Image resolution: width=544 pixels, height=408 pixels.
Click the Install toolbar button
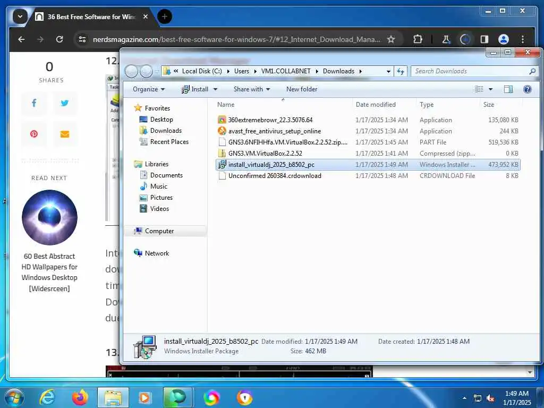(x=195, y=89)
